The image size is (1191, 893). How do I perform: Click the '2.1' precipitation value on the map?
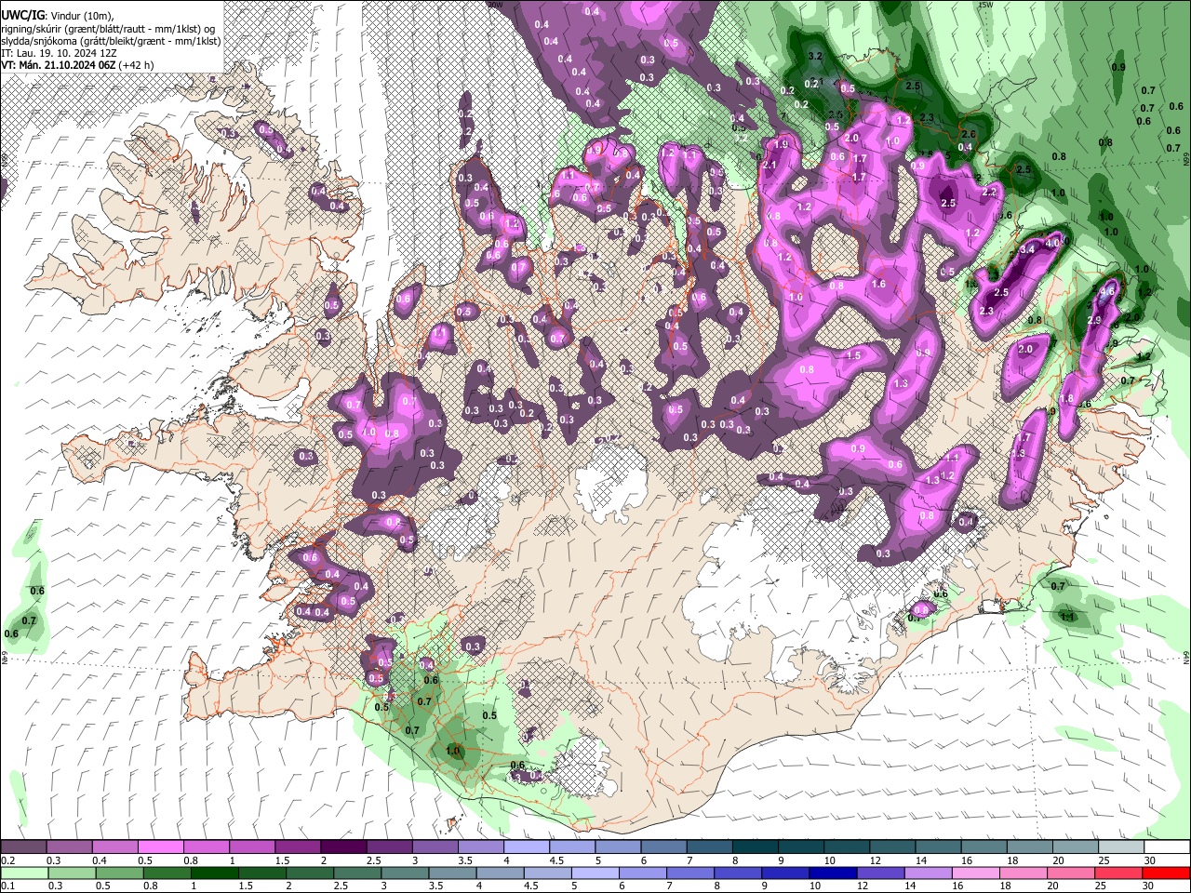tap(769, 165)
